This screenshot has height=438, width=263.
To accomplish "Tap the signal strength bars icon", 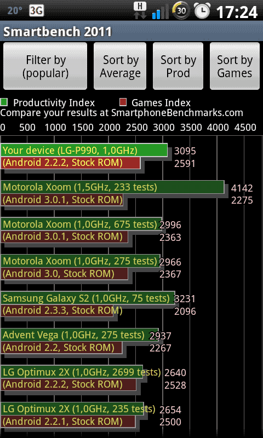I will 159,11.
